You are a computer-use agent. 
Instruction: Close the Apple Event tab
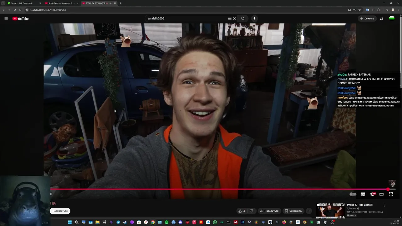click(x=78, y=3)
